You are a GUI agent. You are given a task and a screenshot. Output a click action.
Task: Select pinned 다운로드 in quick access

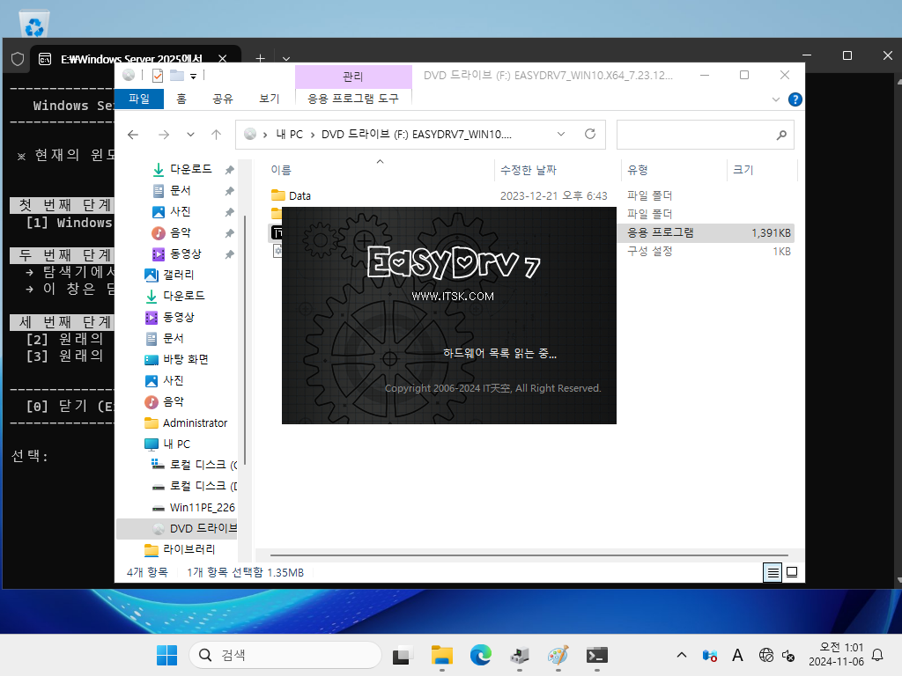pos(190,169)
